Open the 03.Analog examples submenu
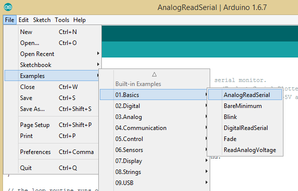This screenshot has height=191, width=298. coord(154,117)
